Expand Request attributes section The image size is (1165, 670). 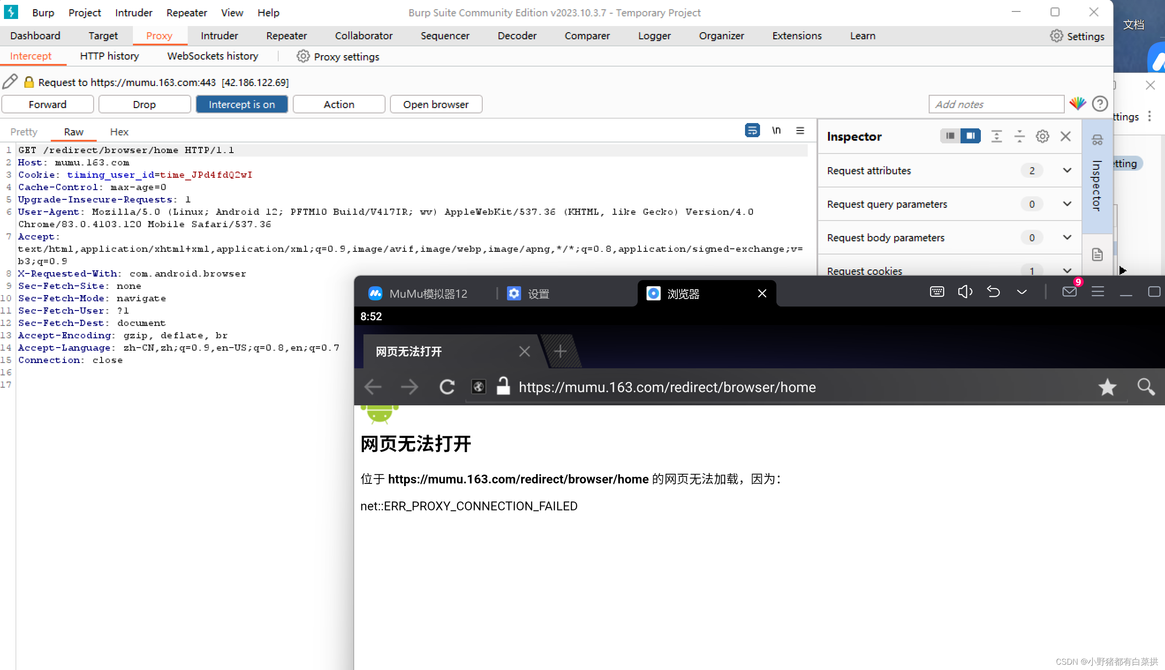point(1067,171)
